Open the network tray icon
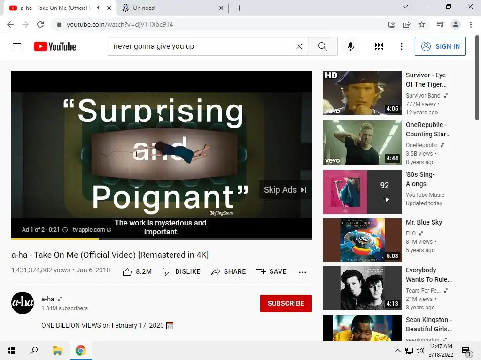Screen dimensions: 481x360 (x=409, y=351)
